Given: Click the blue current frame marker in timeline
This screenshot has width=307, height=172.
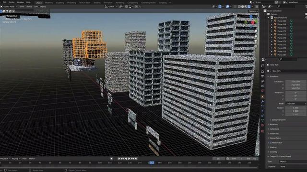Looking at the screenshot, I should pyautogui.click(x=152, y=162).
